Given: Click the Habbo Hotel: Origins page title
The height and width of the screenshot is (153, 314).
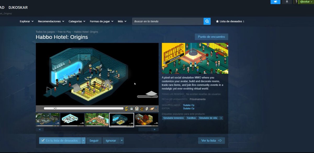Looking at the screenshot, I should coord(62,37).
